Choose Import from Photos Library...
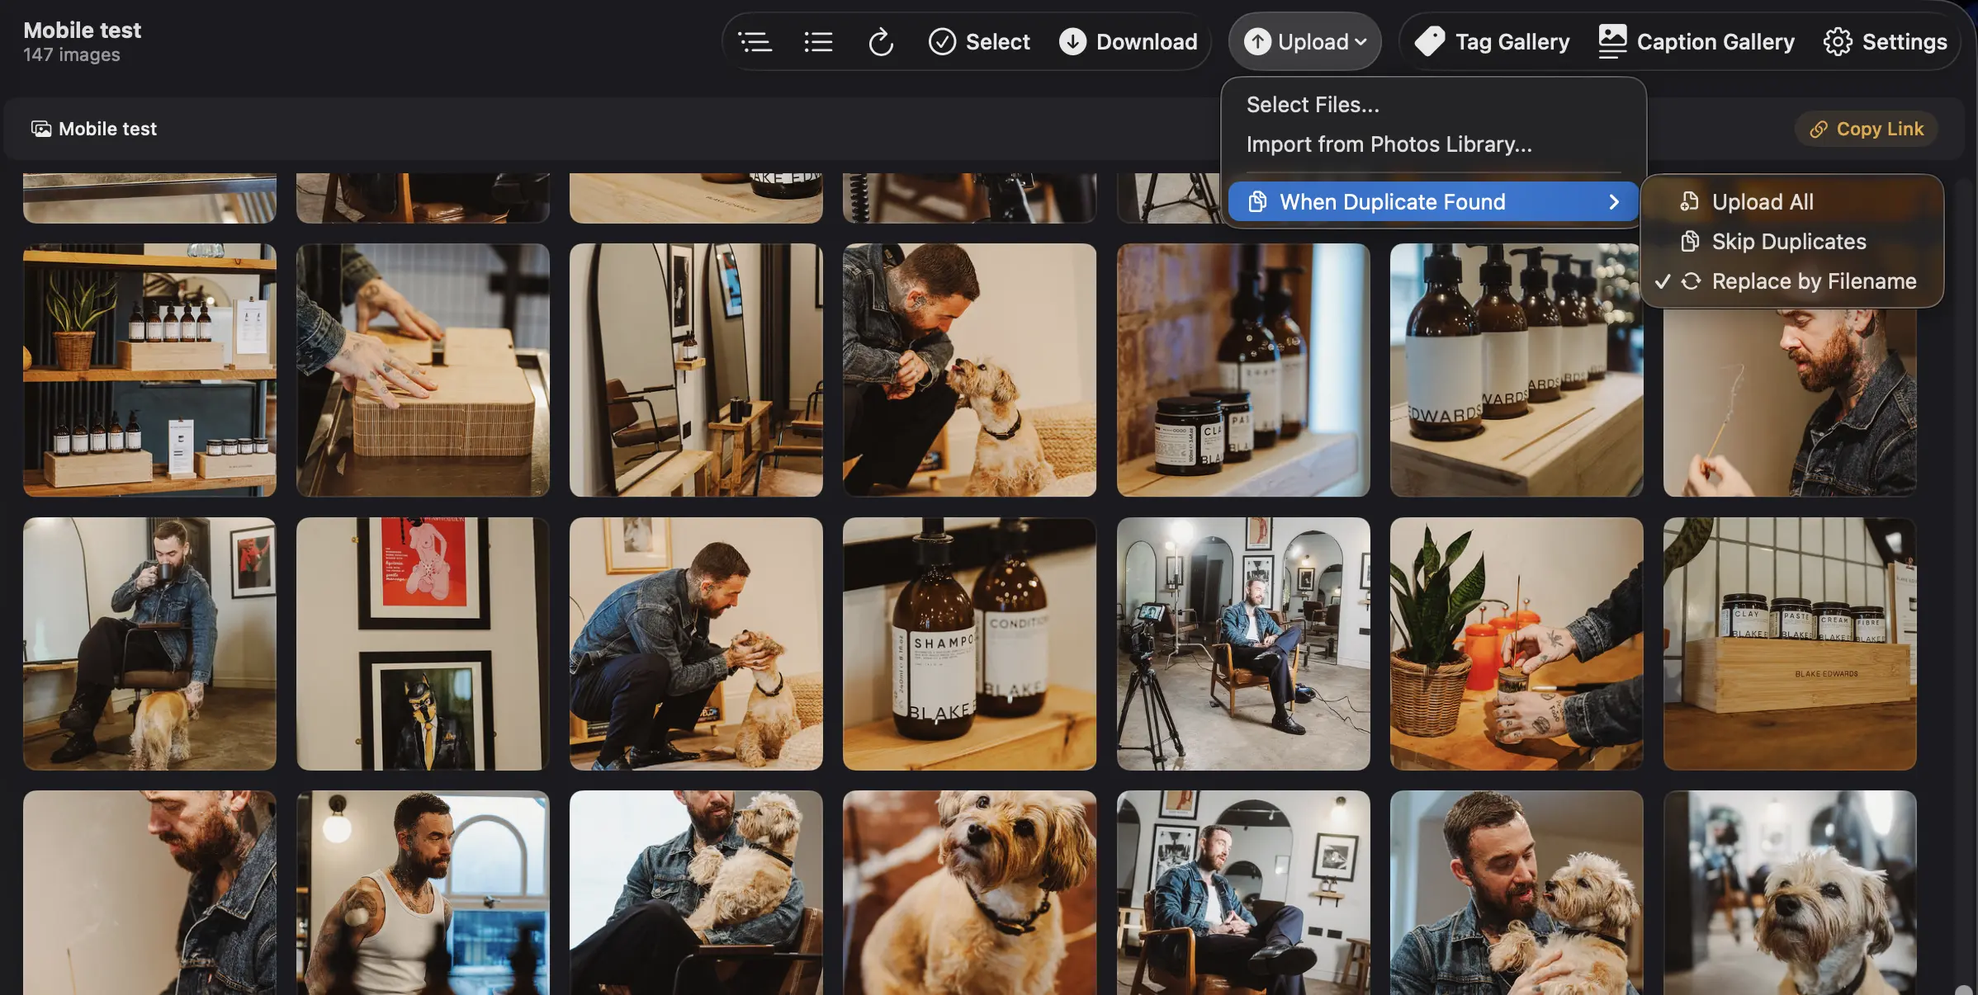1978x995 pixels. 1389,144
